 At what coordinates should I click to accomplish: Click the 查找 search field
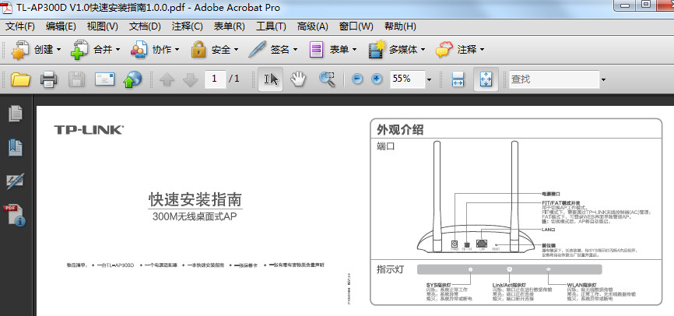tap(554, 79)
